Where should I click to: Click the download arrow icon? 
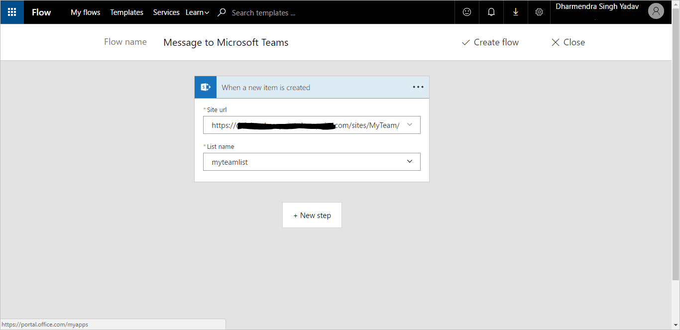515,12
